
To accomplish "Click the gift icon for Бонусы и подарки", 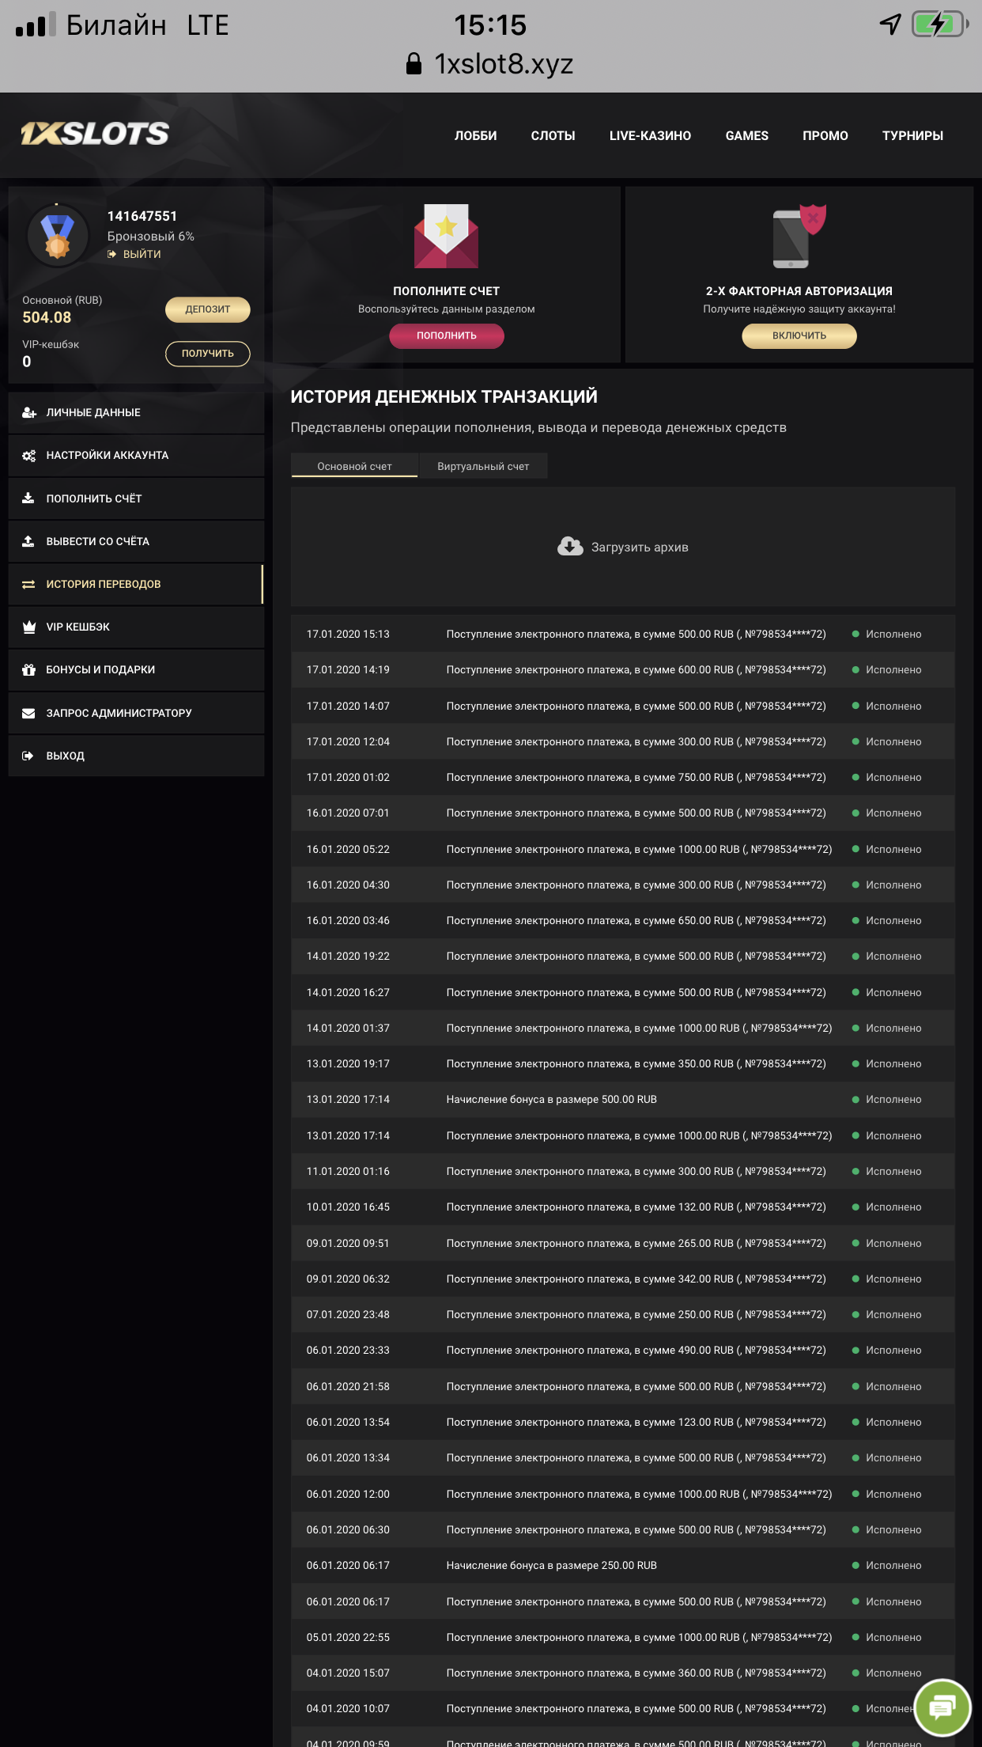I will click(x=29, y=669).
